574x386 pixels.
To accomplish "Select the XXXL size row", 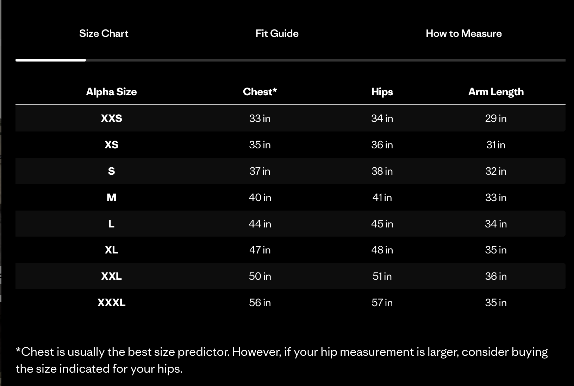I will [x=111, y=303].
